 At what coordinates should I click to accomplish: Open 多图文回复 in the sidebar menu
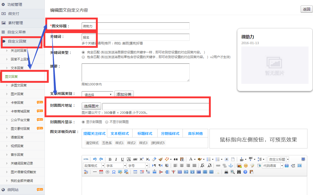tap(19, 85)
